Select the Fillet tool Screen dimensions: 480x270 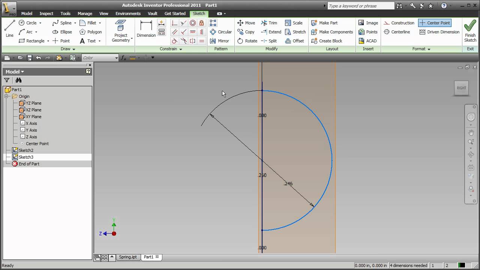point(88,23)
